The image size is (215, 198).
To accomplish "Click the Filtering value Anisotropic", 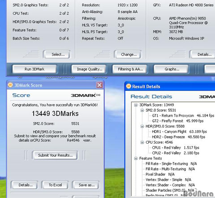I will pos(126,18).
